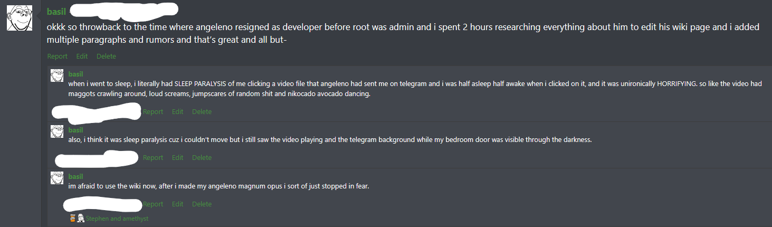
Task: Click basil's large avatar on main post
Action: pos(19,18)
